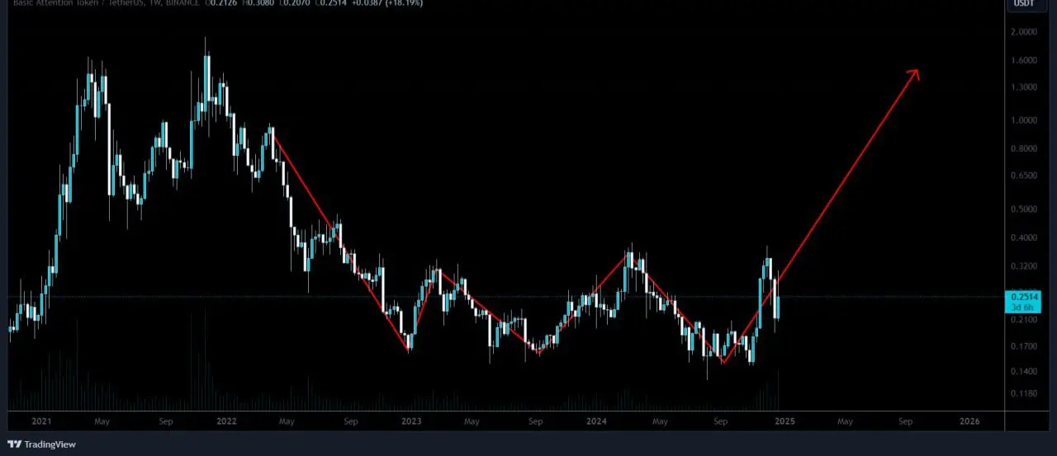Click the 0.4000 price axis label

click(x=1023, y=238)
